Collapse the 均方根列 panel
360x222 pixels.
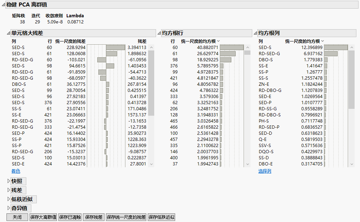pos(255,33)
